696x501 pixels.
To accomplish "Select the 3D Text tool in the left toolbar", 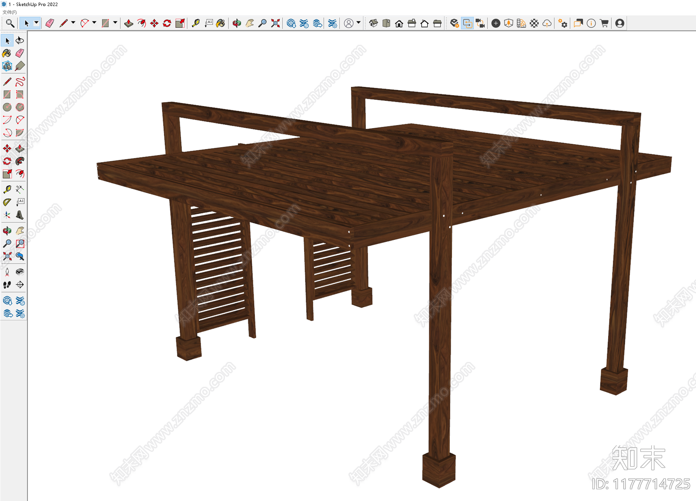I will click(20, 215).
